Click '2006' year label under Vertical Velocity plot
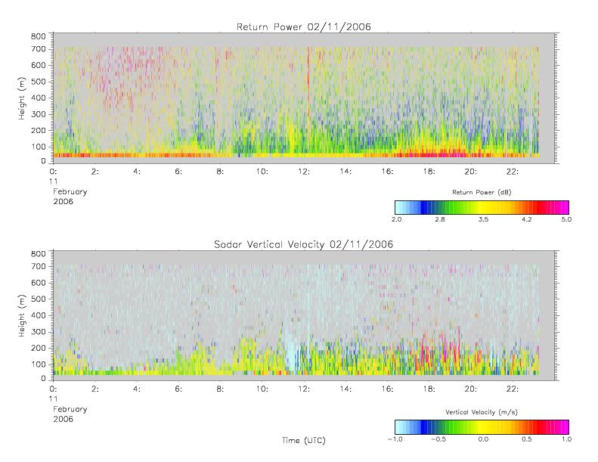598x462 pixels. click(63, 419)
